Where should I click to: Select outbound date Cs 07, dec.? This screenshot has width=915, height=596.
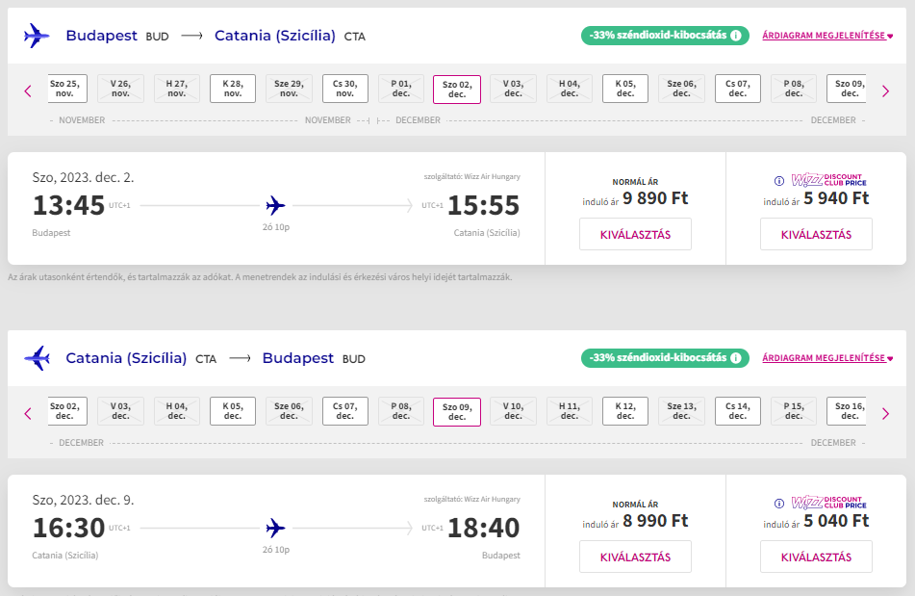pos(738,89)
